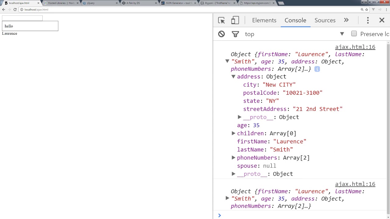The image size is (390, 219).
Task: Expand the last __proto__ Object row
Action: click(x=233, y=174)
